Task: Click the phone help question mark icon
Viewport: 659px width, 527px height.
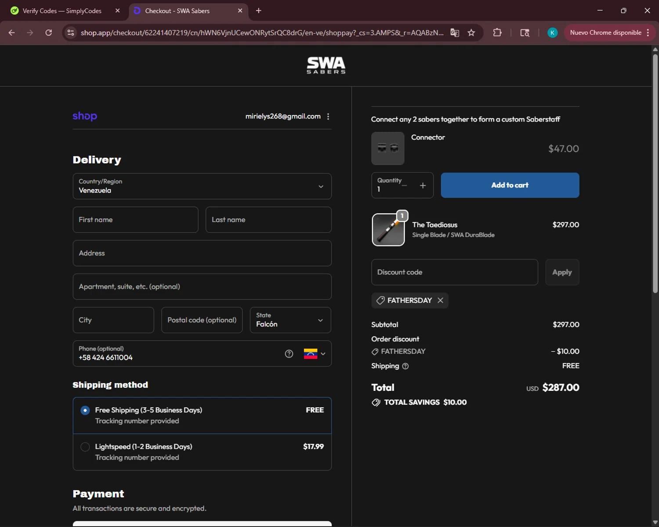Action: tap(289, 354)
